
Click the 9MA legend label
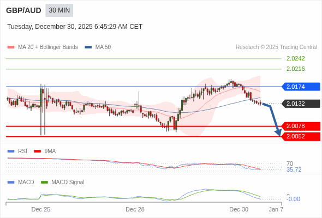click(x=50, y=152)
